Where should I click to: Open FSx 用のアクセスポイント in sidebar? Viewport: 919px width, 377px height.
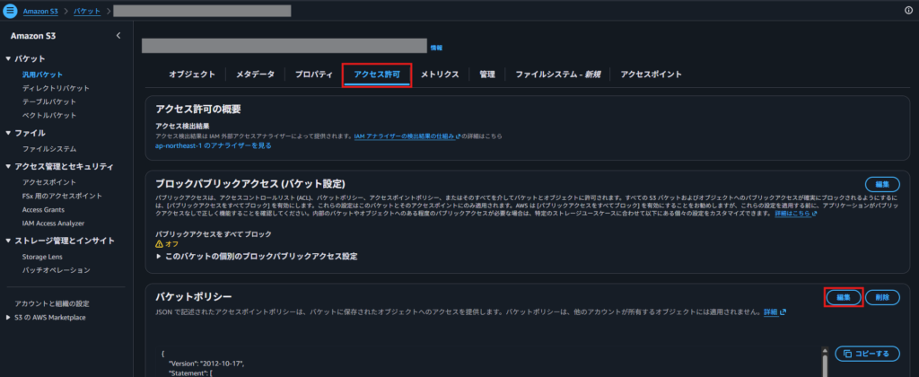point(62,196)
